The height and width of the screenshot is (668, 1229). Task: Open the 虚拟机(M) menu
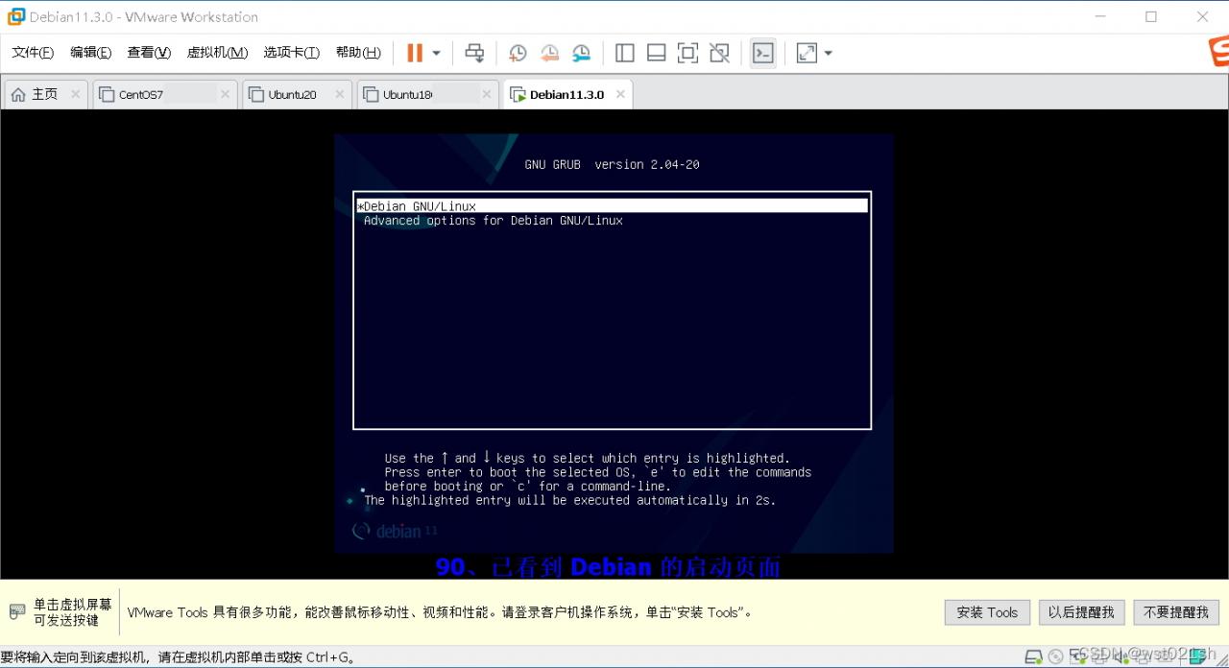coord(217,53)
